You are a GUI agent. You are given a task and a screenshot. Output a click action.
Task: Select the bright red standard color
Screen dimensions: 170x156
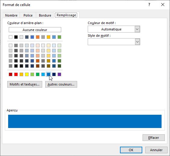16,74
